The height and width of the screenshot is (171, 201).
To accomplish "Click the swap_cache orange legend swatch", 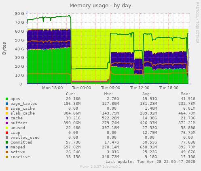I will click(7, 108).
